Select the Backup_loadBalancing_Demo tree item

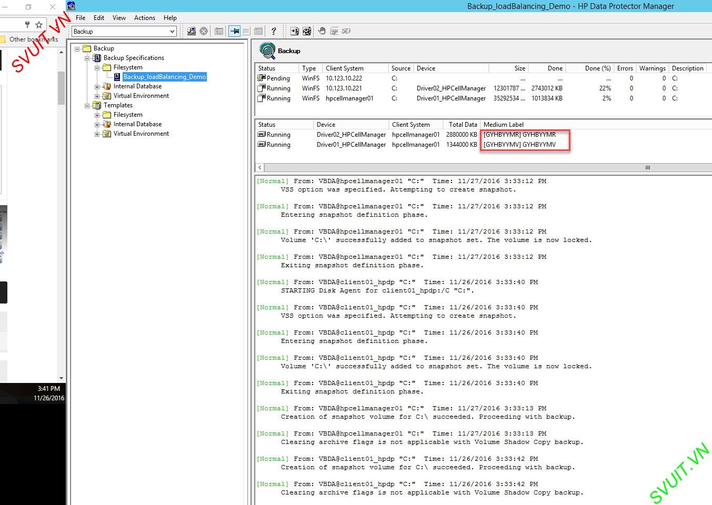[164, 77]
